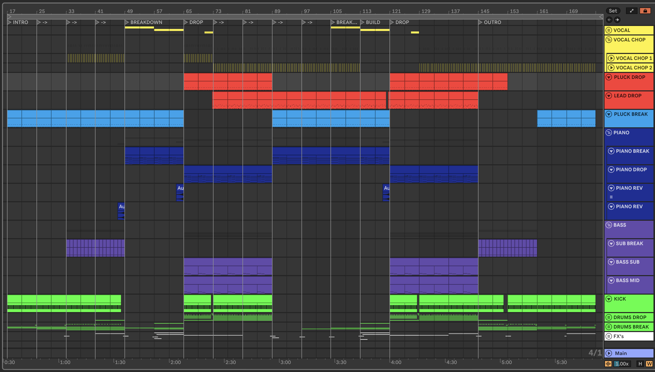Viewport: 655px width, 372px height.
Task: Click the Optimize Width W icon
Action: tap(649, 364)
